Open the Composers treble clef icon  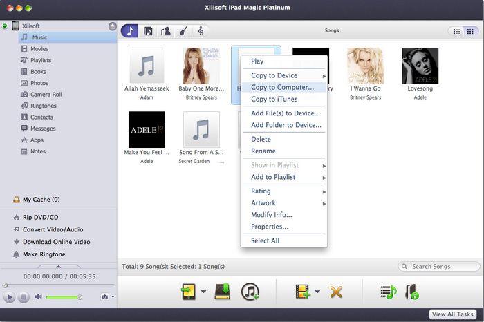pos(201,31)
